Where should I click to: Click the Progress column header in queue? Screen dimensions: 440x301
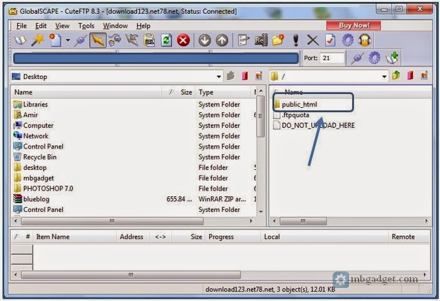[x=233, y=237]
